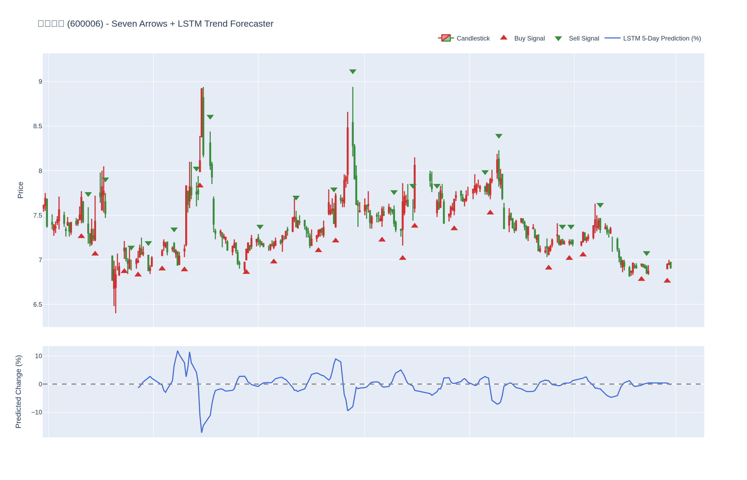Click the Candlestick legend icon

point(446,38)
